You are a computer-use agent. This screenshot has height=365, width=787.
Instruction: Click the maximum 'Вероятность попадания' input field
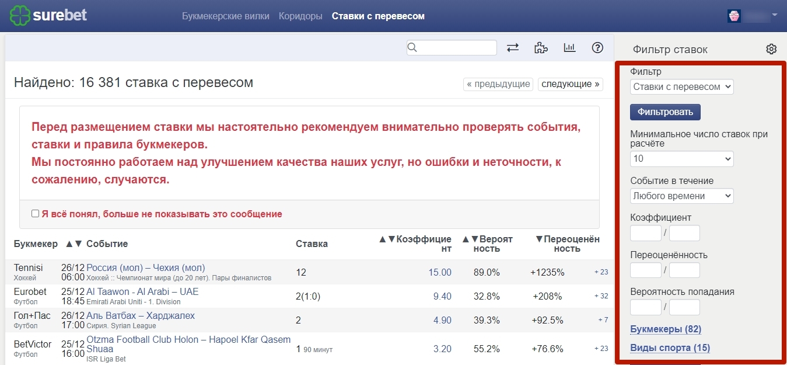[x=684, y=307]
